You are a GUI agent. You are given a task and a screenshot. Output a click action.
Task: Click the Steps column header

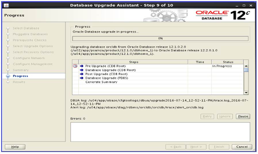[133, 62]
